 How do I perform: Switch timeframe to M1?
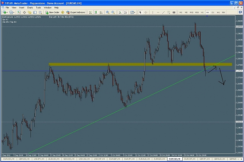(181, 12)
